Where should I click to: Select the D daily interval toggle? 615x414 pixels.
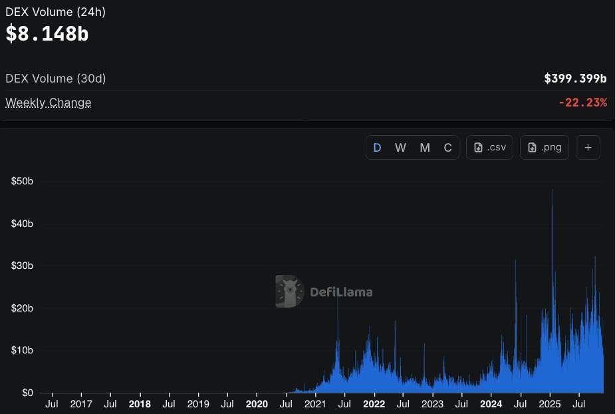[x=377, y=148]
